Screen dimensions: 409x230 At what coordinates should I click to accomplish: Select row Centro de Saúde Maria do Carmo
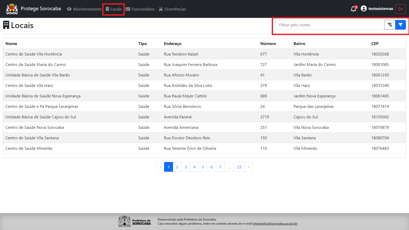coord(204,64)
